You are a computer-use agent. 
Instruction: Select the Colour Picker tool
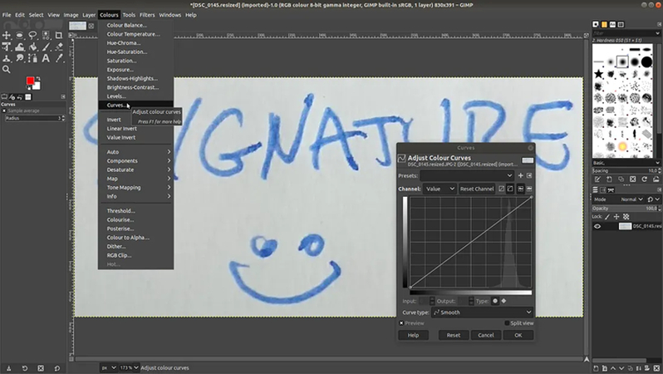point(59,58)
